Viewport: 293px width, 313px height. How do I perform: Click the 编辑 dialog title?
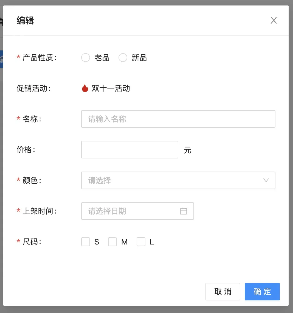[x=25, y=21]
